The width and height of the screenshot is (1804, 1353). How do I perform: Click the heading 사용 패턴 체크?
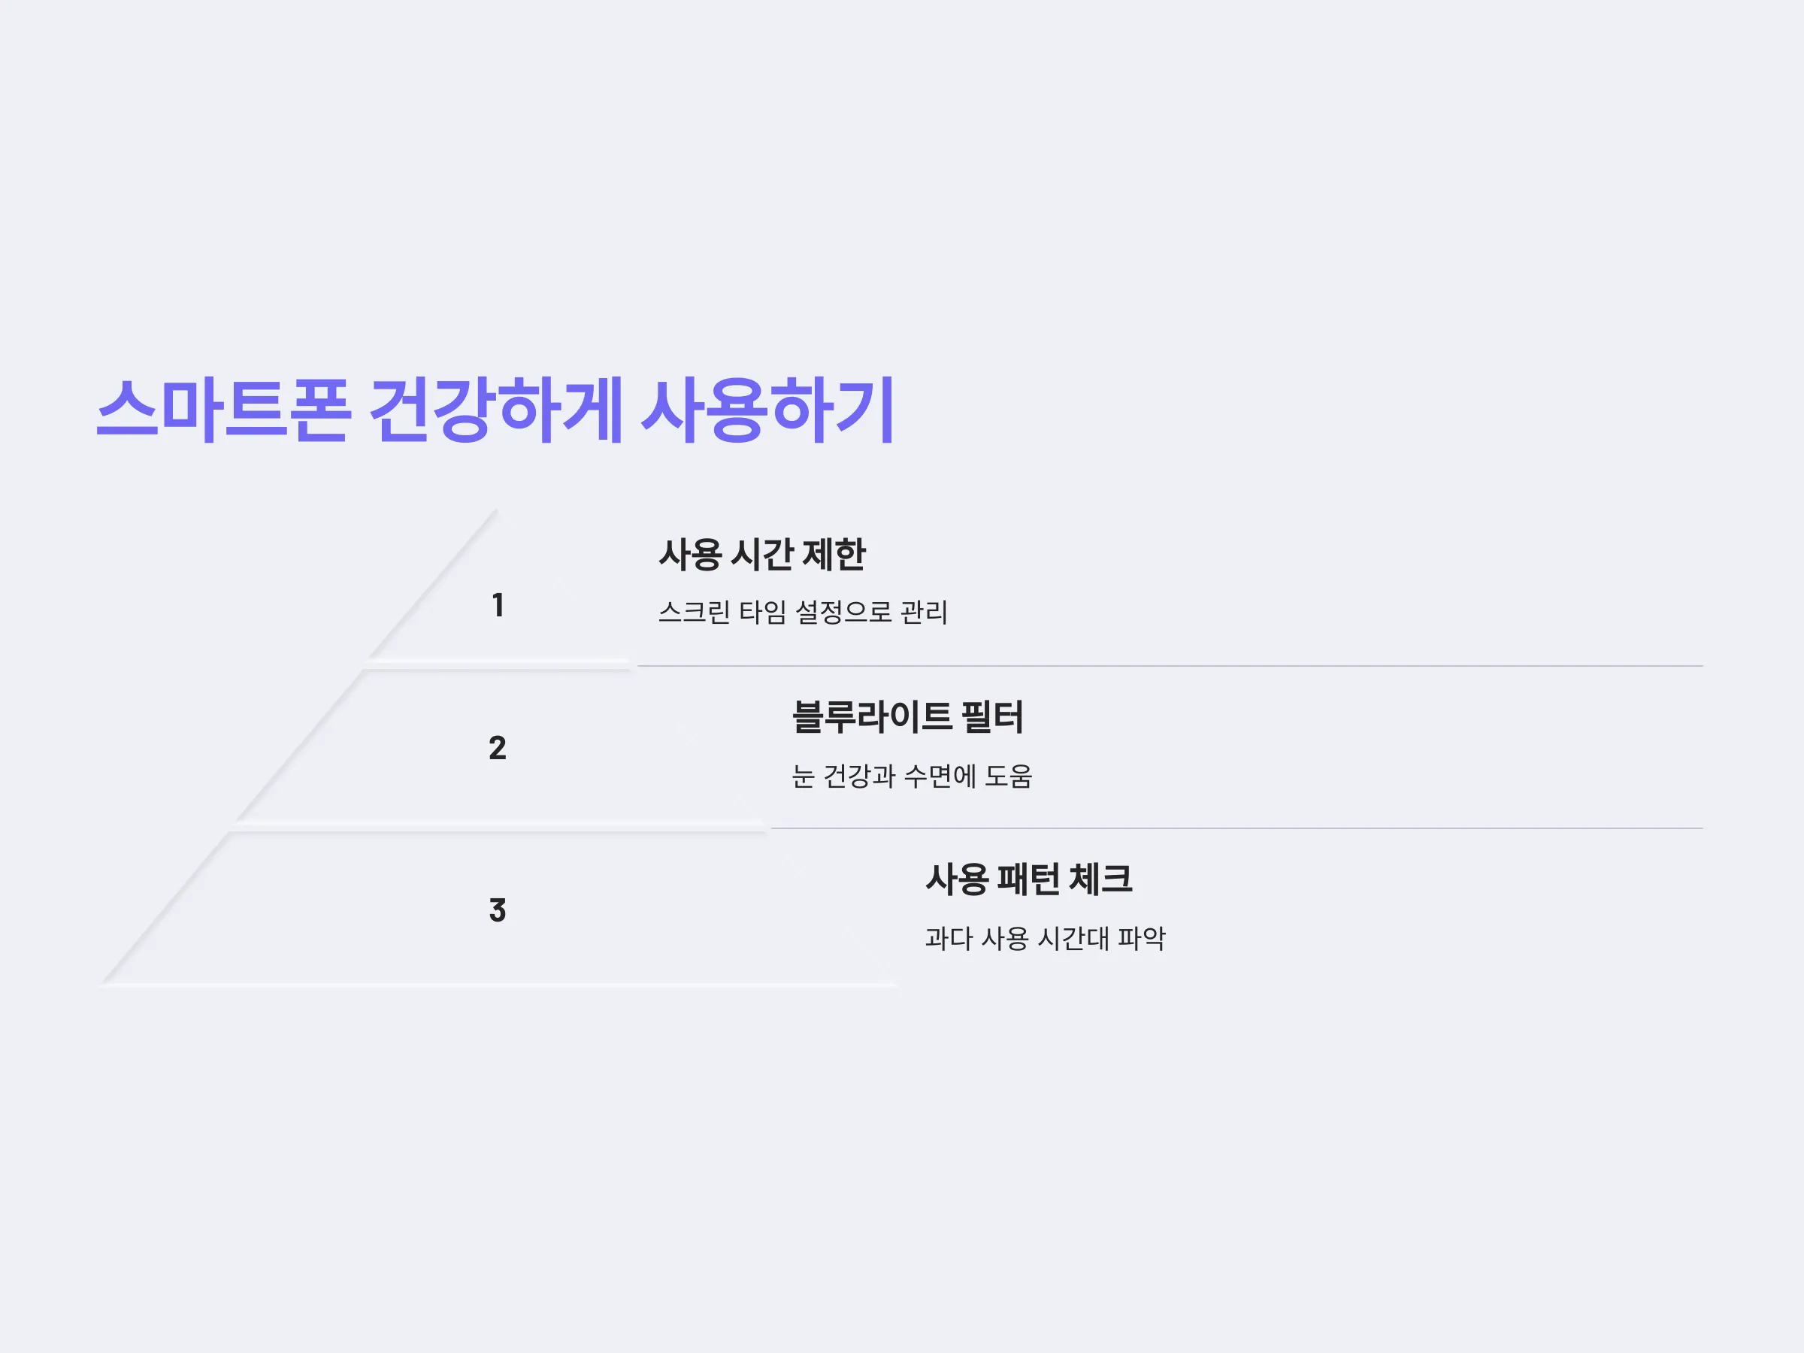(x=1028, y=879)
